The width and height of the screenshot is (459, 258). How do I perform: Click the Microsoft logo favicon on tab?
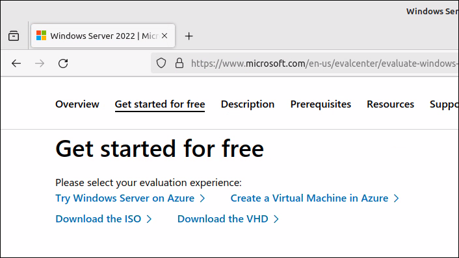coord(41,36)
